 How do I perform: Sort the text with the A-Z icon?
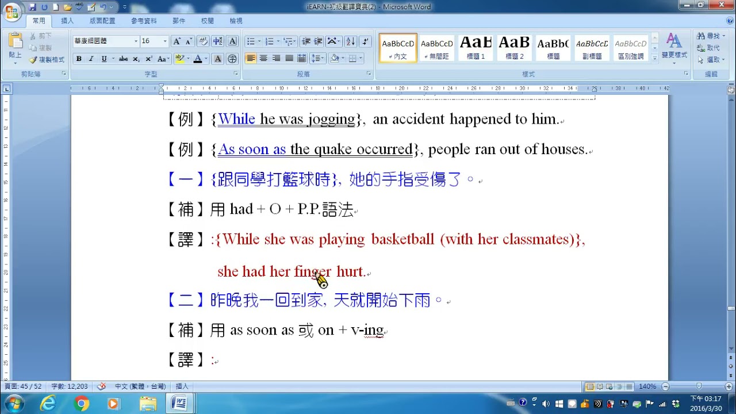point(350,41)
